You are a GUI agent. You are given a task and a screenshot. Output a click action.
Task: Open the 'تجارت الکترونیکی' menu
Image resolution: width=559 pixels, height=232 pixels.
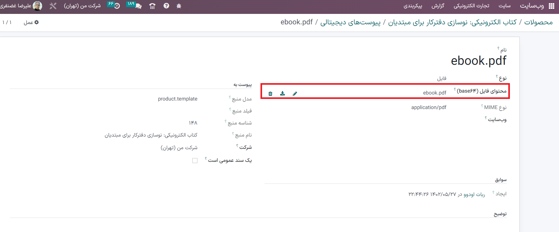click(x=471, y=6)
